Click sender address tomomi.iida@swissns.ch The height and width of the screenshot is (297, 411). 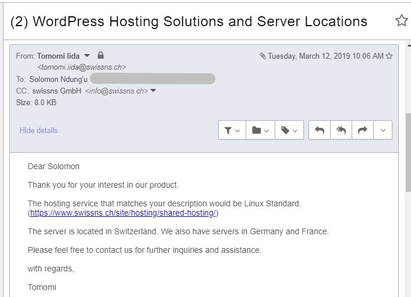[82, 67]
